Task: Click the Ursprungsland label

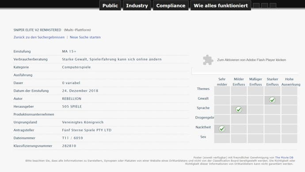Action: tap(25, 122)
